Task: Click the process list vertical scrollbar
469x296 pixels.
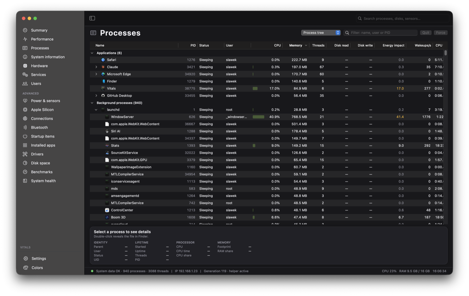Action: pyautogui.click(x=446, y=53)
